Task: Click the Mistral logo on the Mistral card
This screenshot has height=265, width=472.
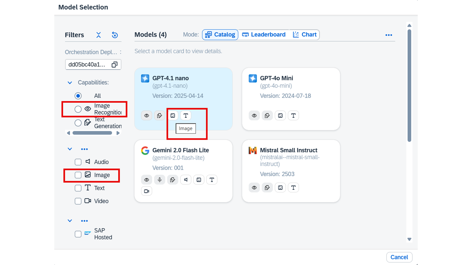Action: click(x=253, y=150)
